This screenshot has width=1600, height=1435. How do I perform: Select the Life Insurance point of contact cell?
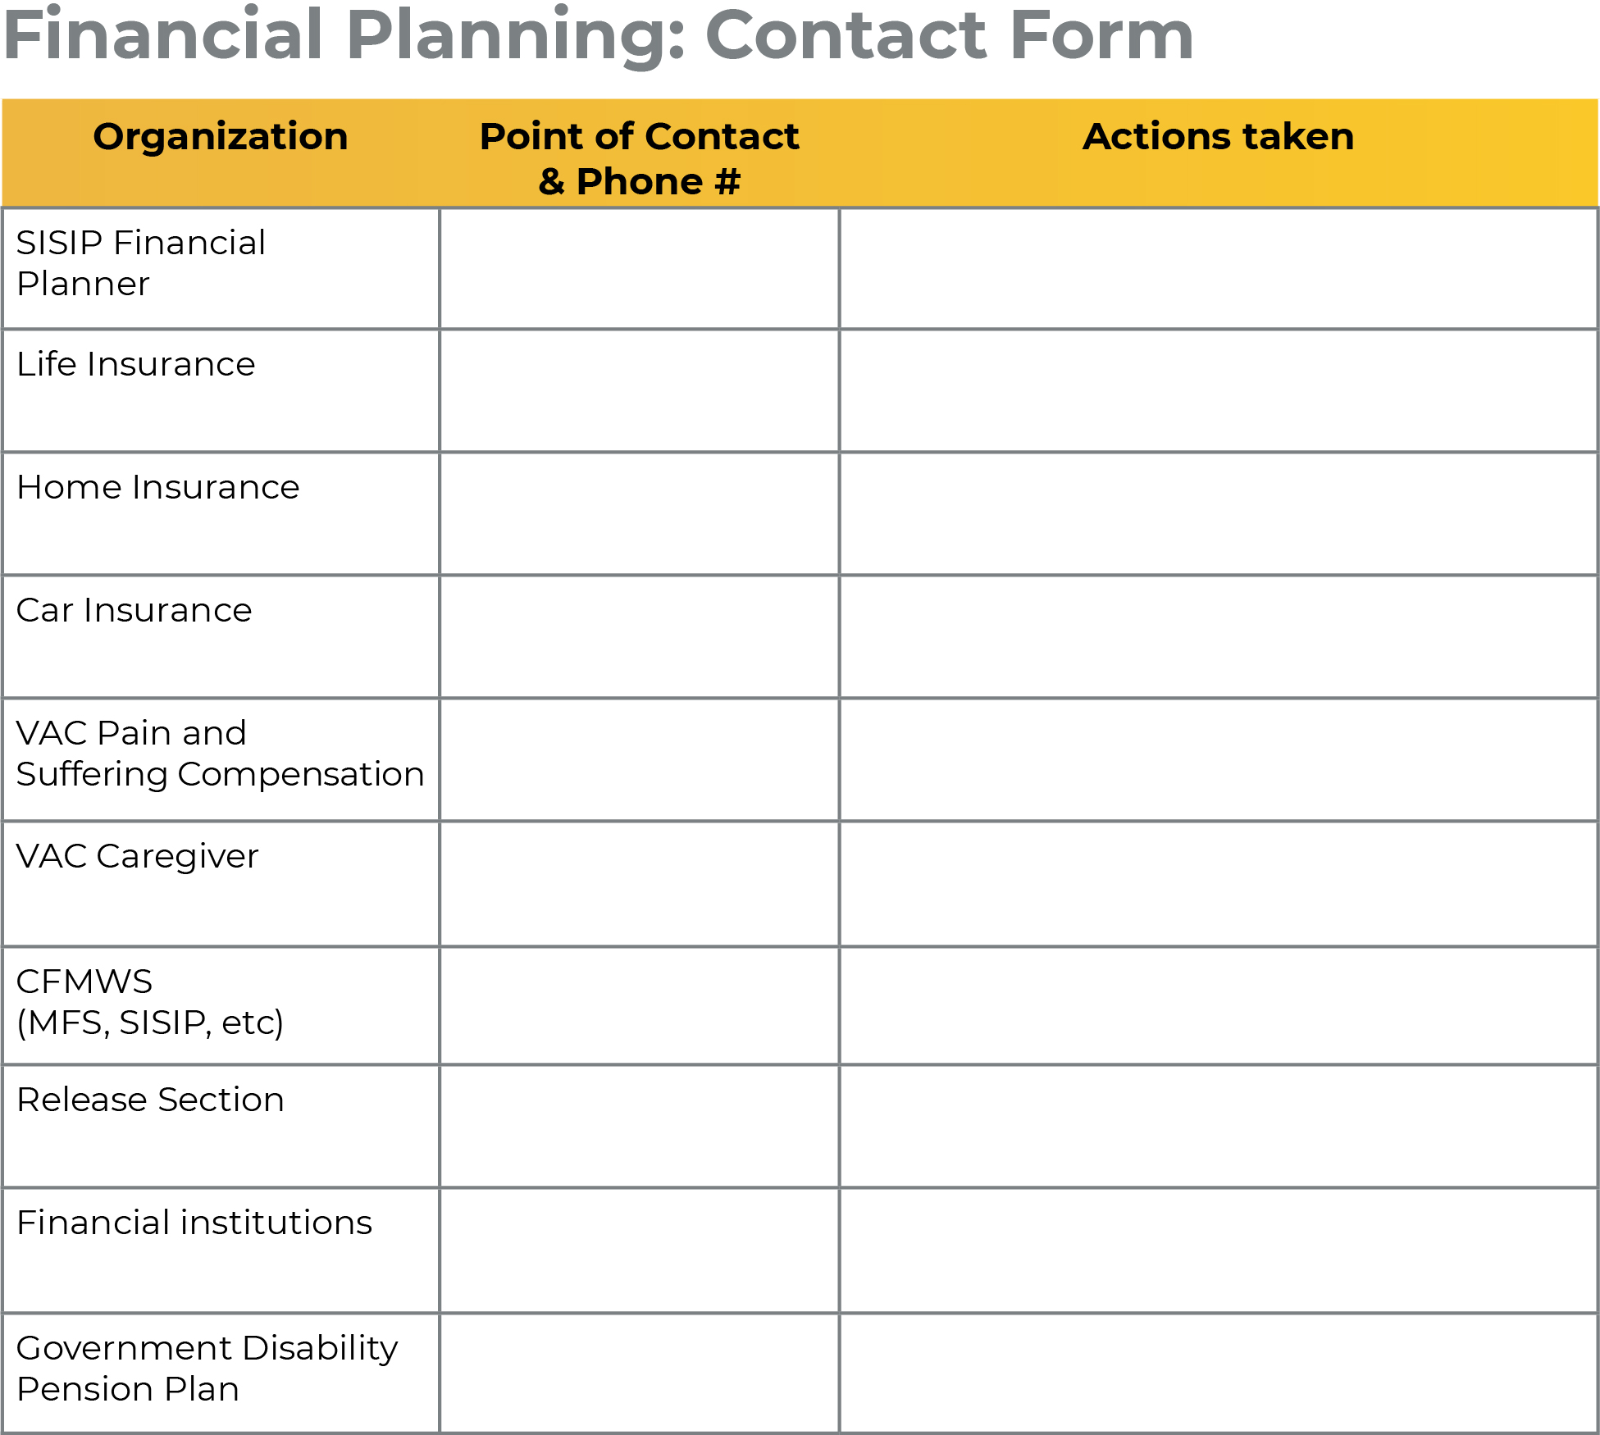(x=639, y=391)
